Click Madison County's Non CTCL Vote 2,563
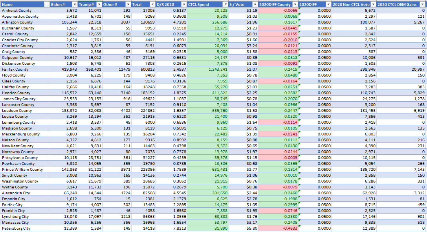Screen dimensions: 427x232 pos(354,128)
